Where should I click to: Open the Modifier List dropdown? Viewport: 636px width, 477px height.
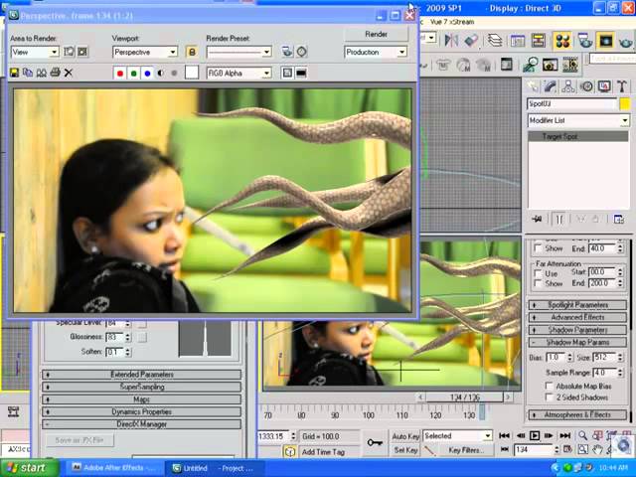[578, 120]
